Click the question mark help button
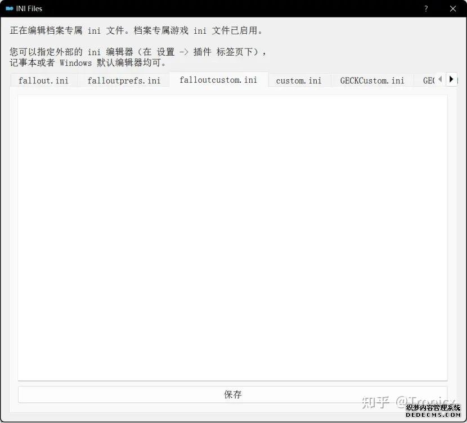The width and height of the screenshot is (467, 423). pos(426,8)
